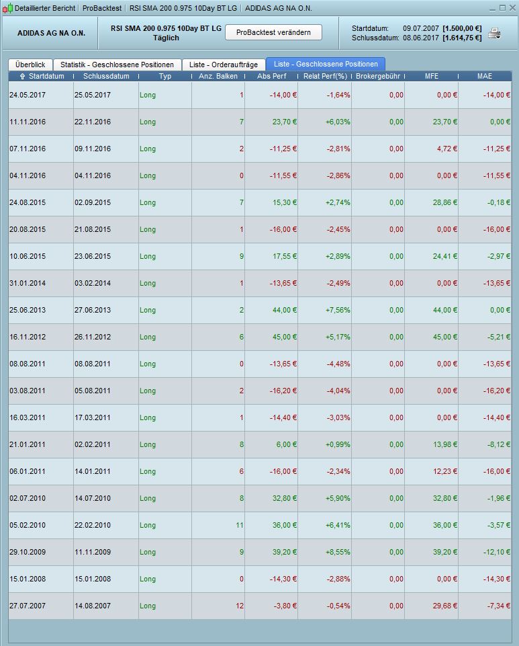The width and height of the screenshot is (519, 646).
Task: Sort by the Brokergebühr column header
Action: 378,76
